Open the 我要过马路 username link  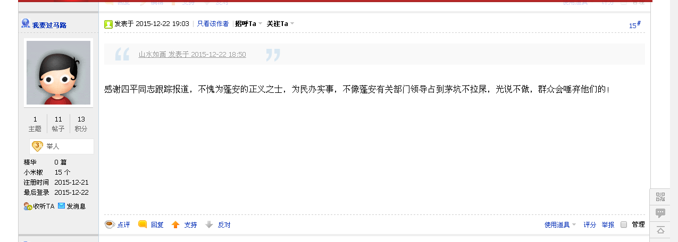(x=49, y=25)
